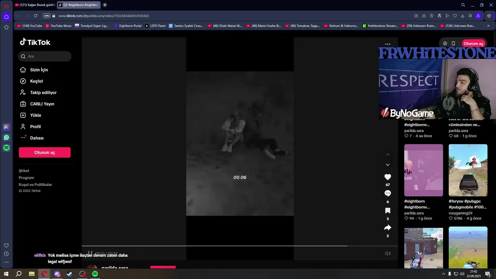Open roxygaming59 creator name
Screen dimensions: 496x279
point(460,213)
